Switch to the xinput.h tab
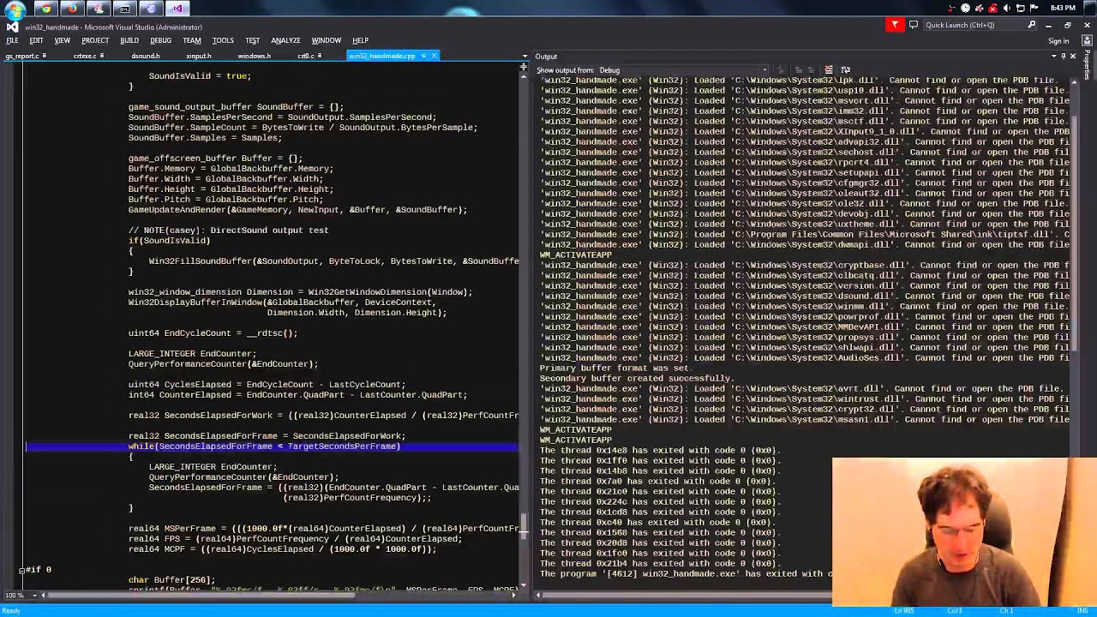 tap(199, 57)
